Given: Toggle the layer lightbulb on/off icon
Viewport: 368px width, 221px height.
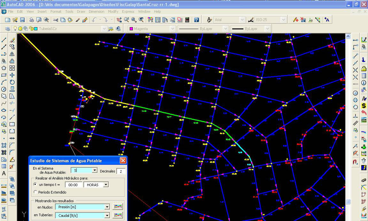Looking at the screenshot, I should [15, 28].
